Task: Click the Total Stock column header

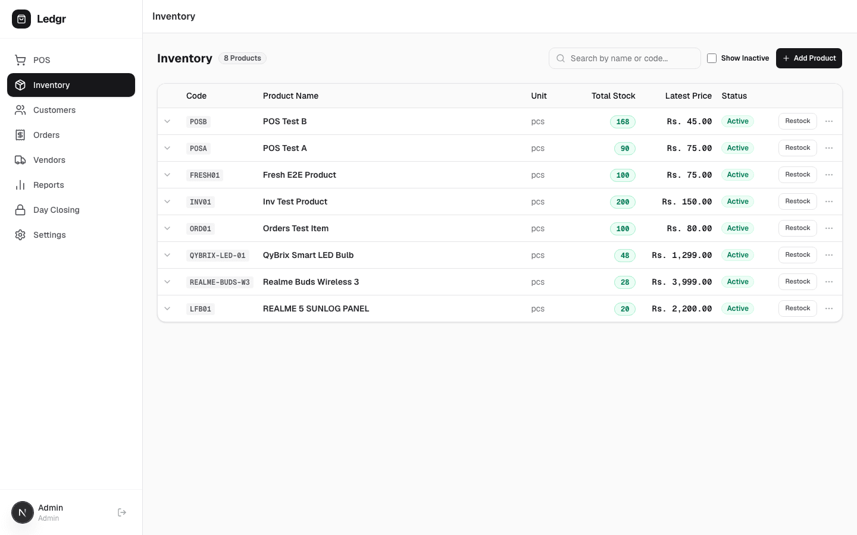Action: pyautogui.click(x=613, y=96)
